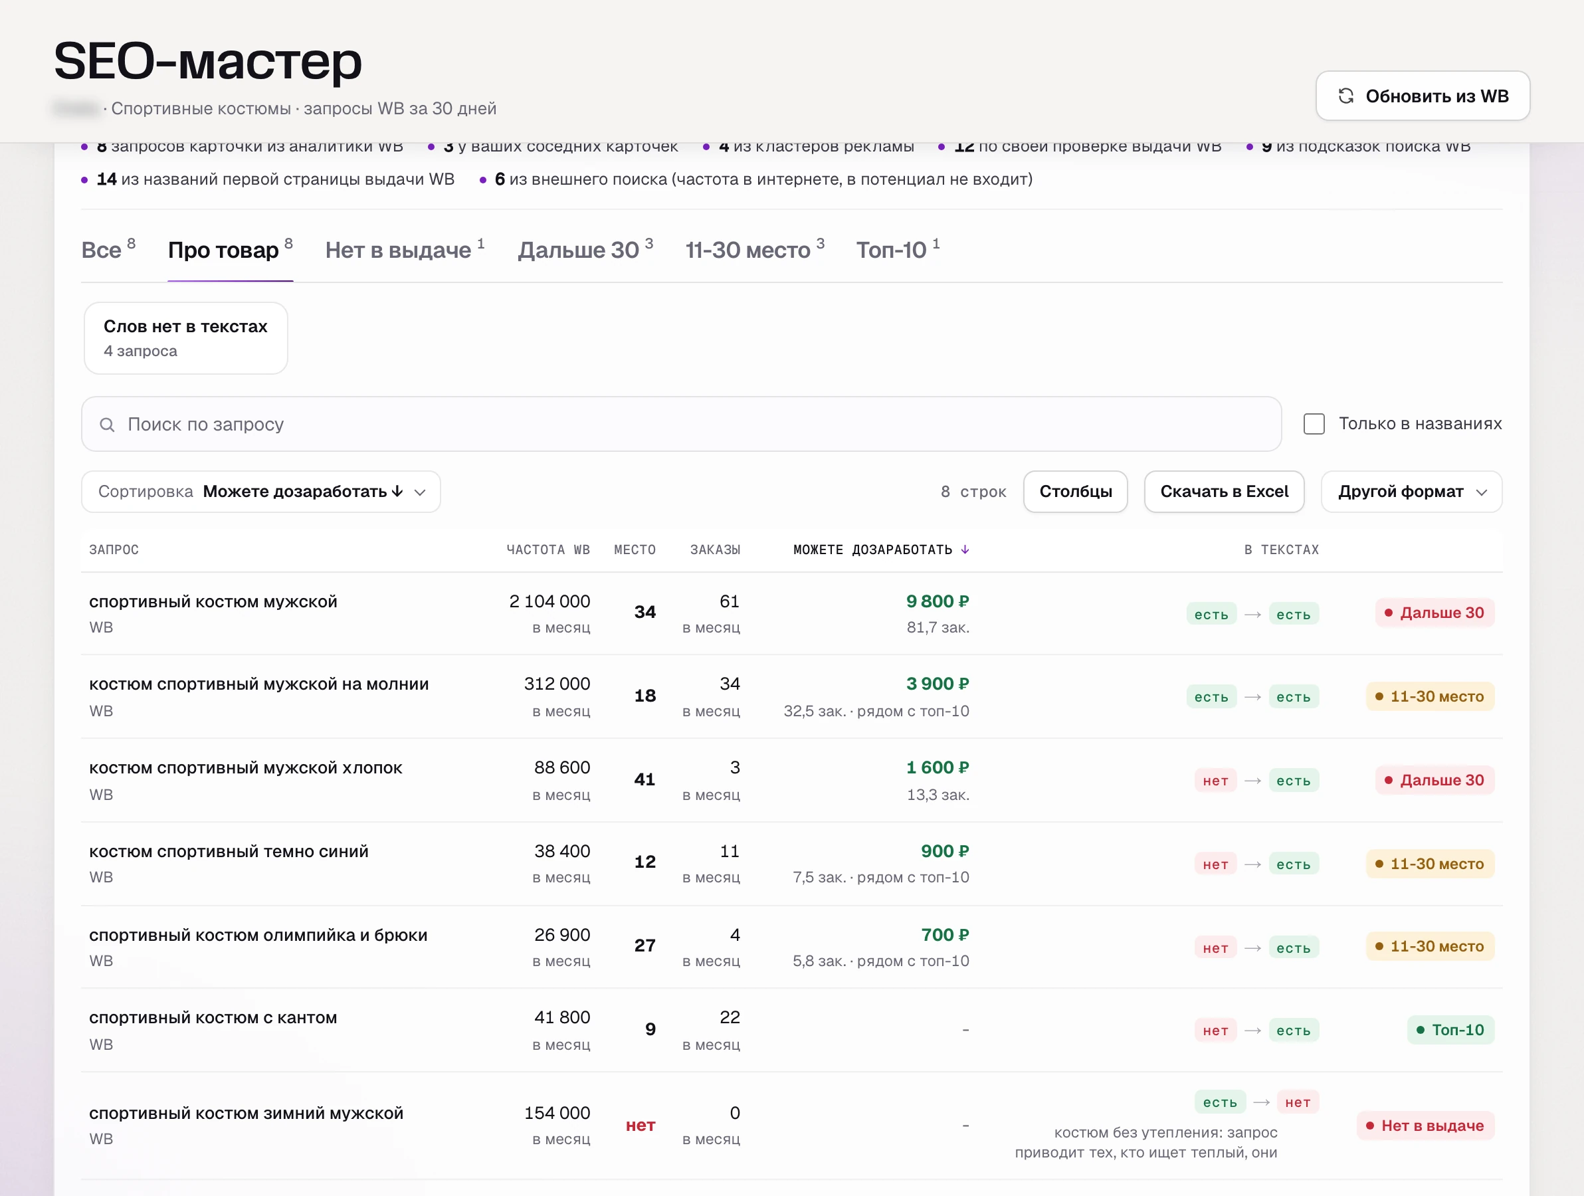Click query костюм спортивный темно синий

pos(229,852)
